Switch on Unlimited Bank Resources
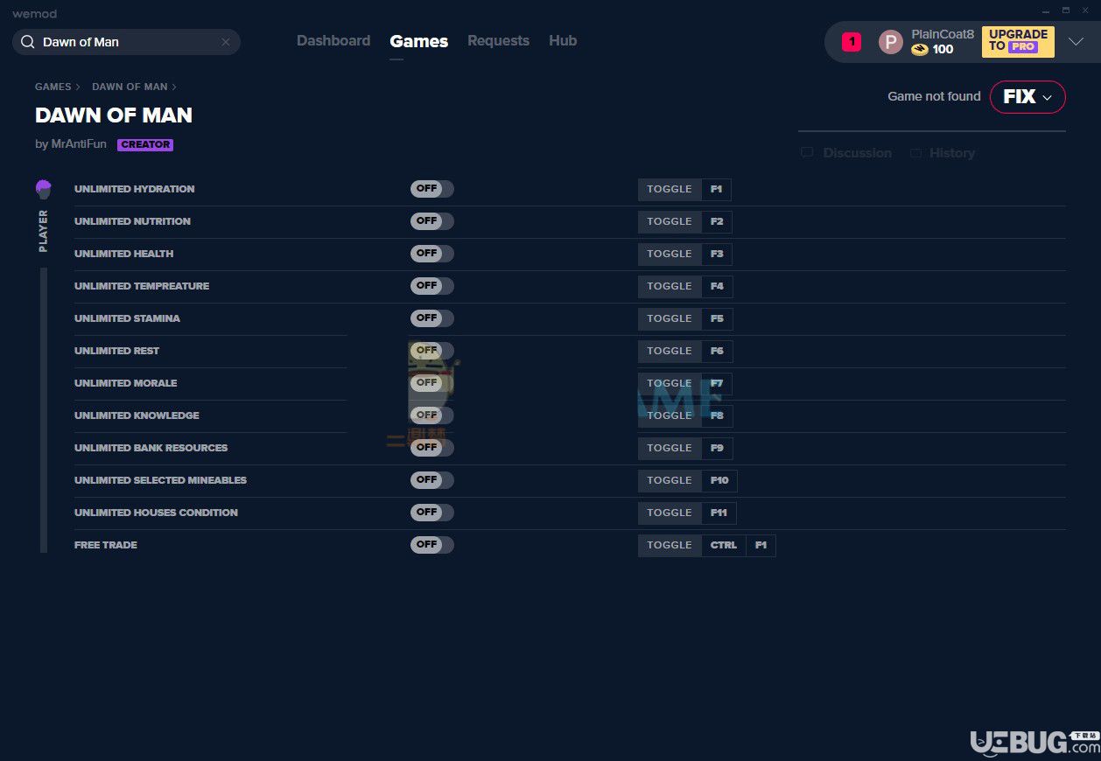The image size is (1101, 761). click(432, 448)
